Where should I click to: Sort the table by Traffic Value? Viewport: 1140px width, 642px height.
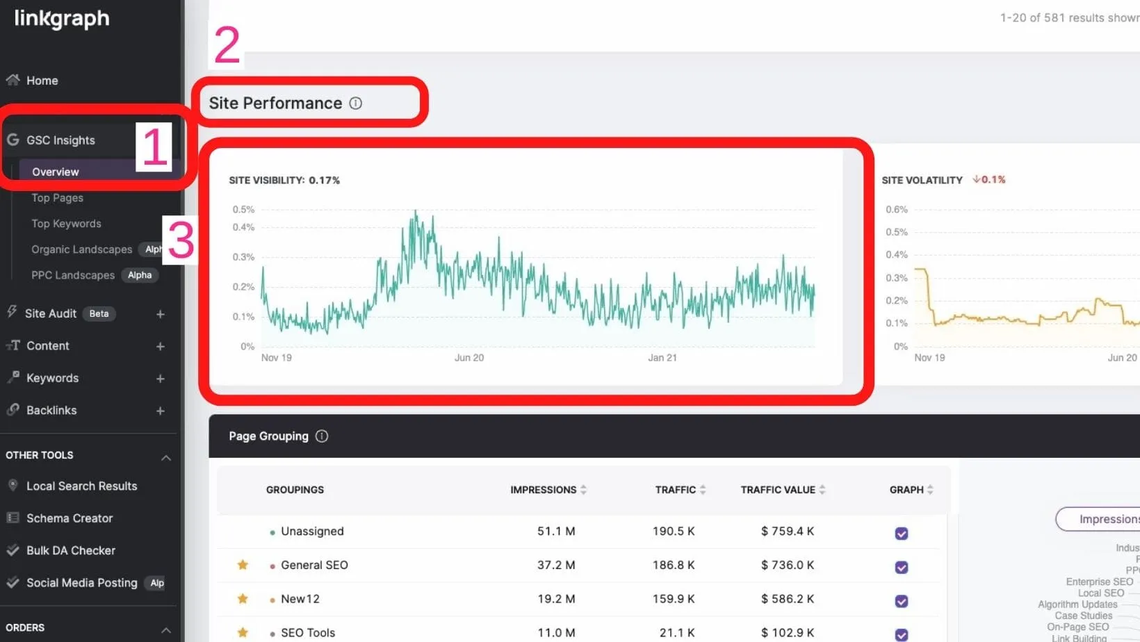[823, 489]
